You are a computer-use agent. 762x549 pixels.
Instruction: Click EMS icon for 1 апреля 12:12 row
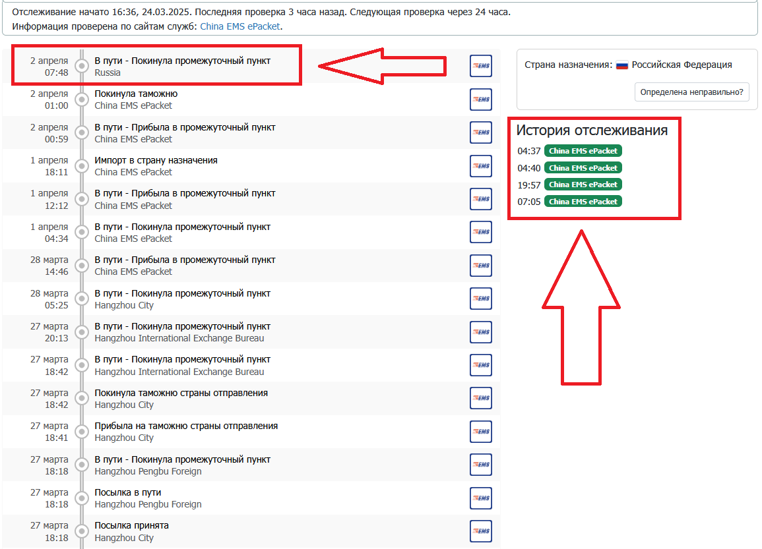[x=481, y=199]
